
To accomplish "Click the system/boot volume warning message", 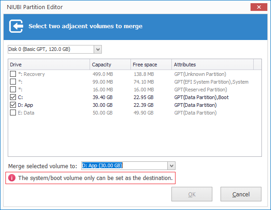I will 95,178.
